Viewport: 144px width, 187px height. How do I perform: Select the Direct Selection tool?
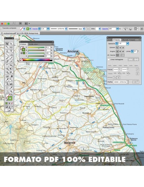pos(11,44)
